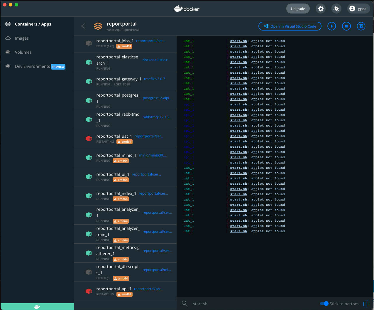Select reportportal_rabbitmq_1 container icon
The height and width of the screenshot is (310, 374).
pyautogui.click(x=89, y=119)
